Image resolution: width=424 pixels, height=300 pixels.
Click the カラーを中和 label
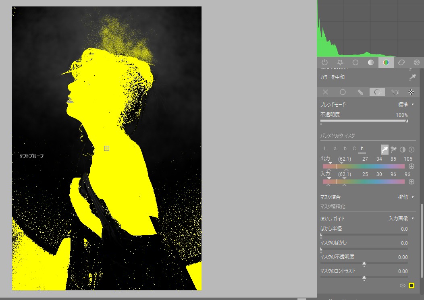coord(333,77)
